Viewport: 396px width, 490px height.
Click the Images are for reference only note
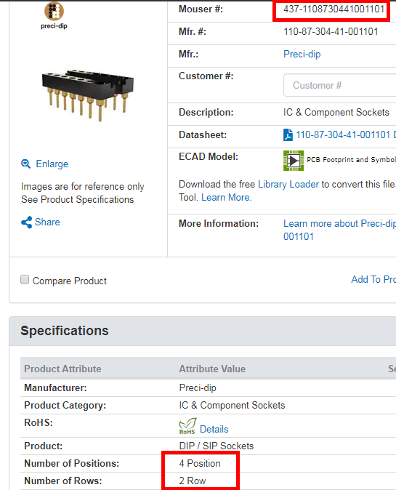[82, 187]
